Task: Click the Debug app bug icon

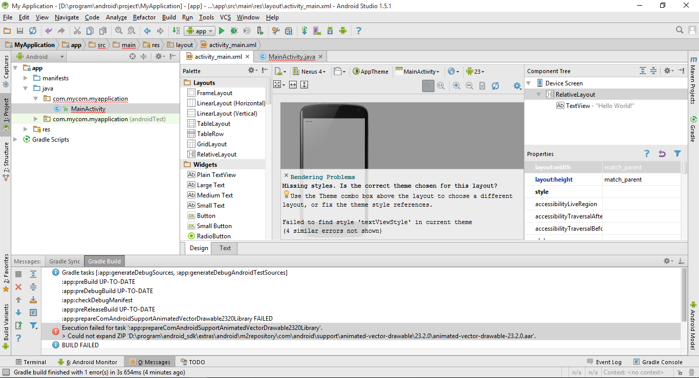Action: pyautogui.click(x=234, y=31)
